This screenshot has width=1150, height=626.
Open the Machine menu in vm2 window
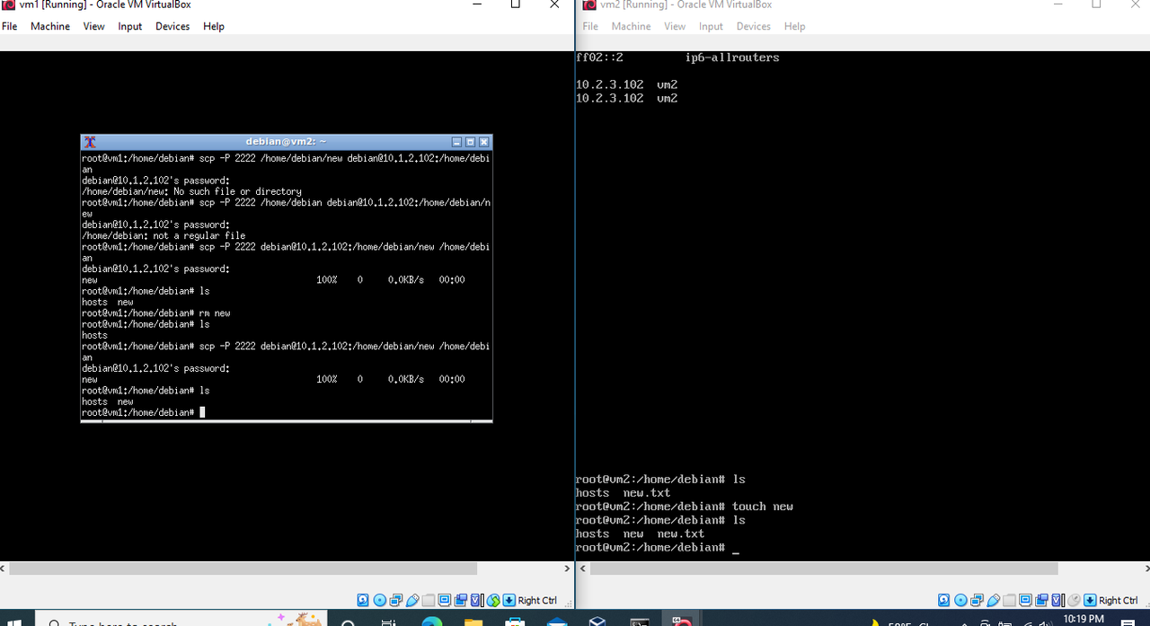coord(631,26)
